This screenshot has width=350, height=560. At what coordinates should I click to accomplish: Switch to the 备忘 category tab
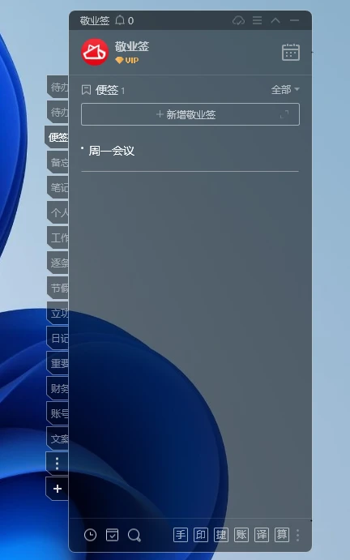58,163
